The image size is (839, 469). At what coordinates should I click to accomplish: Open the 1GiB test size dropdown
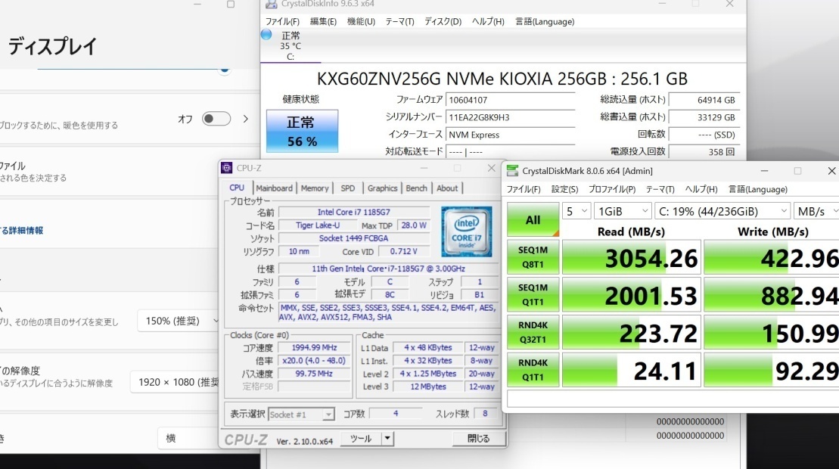(x=623, y=211)
